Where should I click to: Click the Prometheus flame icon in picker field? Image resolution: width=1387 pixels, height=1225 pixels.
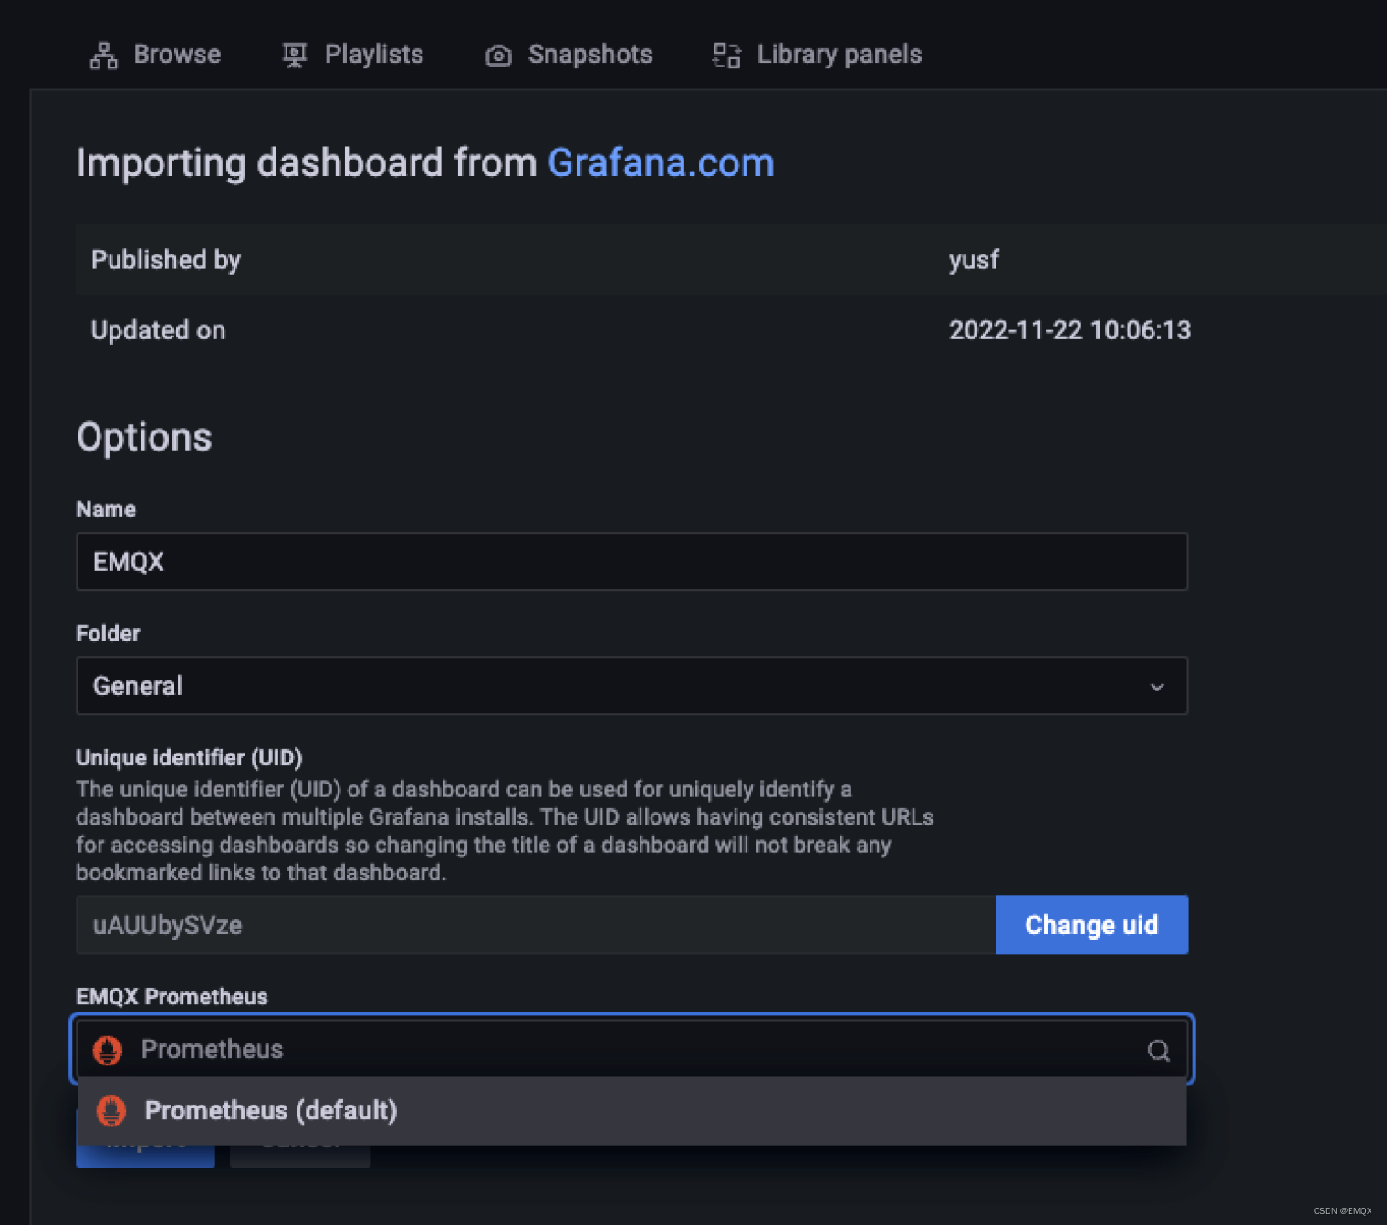[108, 1051]
